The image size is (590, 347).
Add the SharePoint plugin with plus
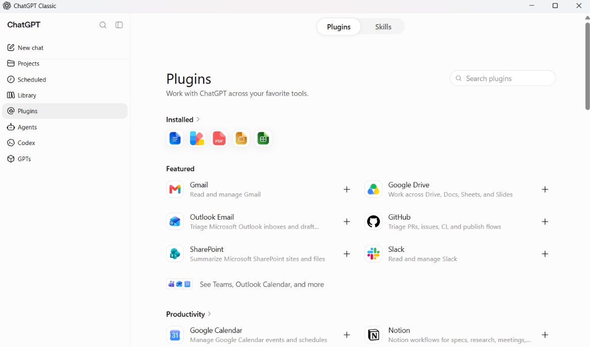tap(347, 254)
